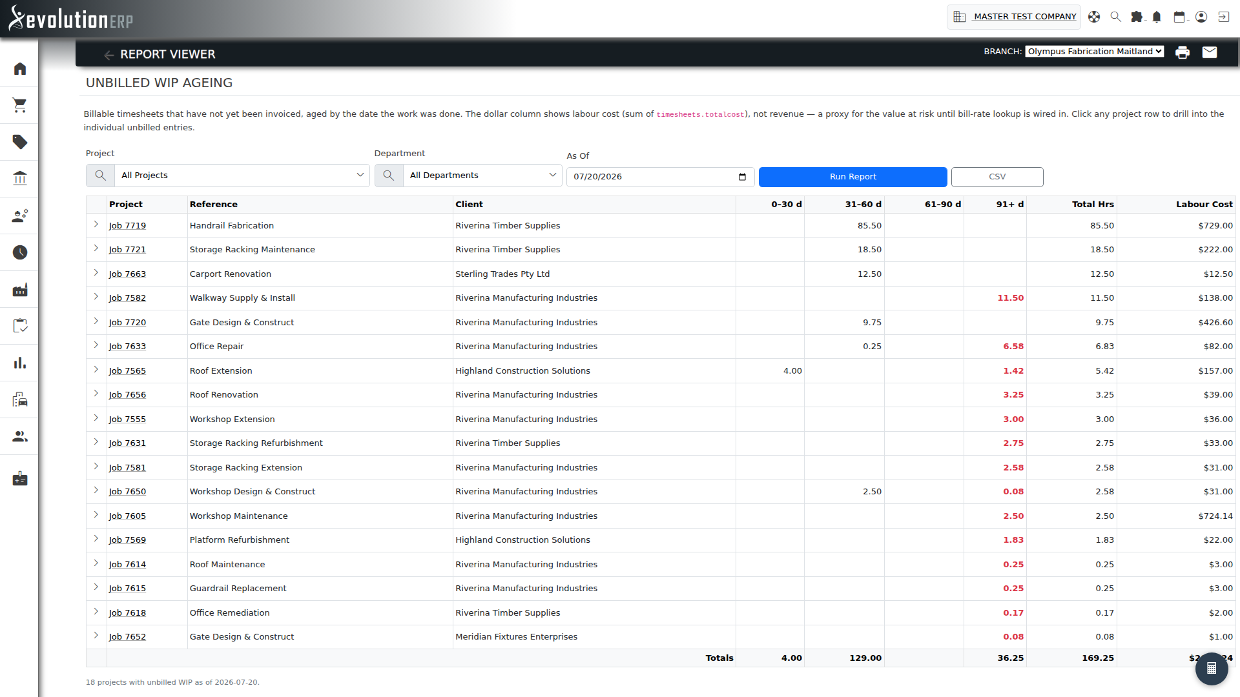The image size is (1240, 697).
Task: Open the person with gears sidebar icon
Action: [20, 216]
